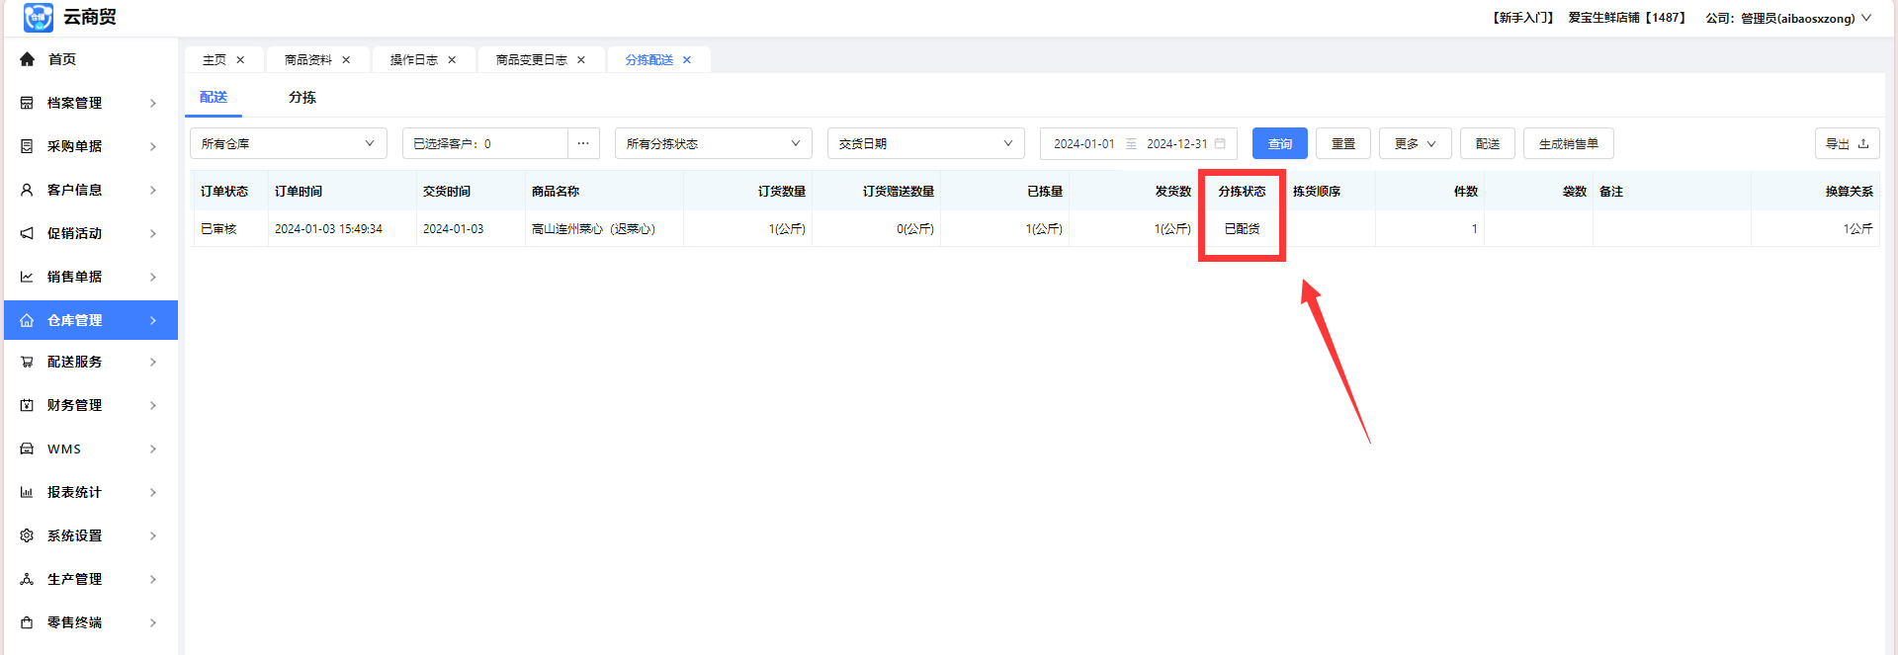
Task: Open the date range calendar icon
Action: [1220, 144]
